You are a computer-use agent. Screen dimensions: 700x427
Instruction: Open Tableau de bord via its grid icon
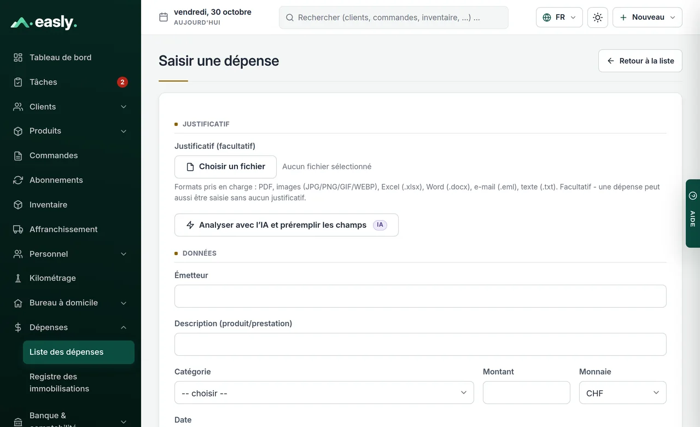(18, 57)
